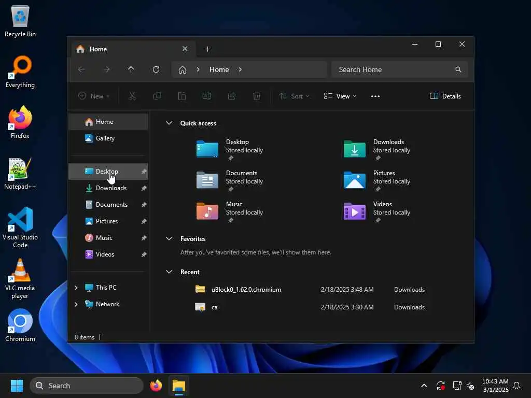Select the Notepad++ desktop shortcut
The image size is (531, 398).
tap(20, 173)
